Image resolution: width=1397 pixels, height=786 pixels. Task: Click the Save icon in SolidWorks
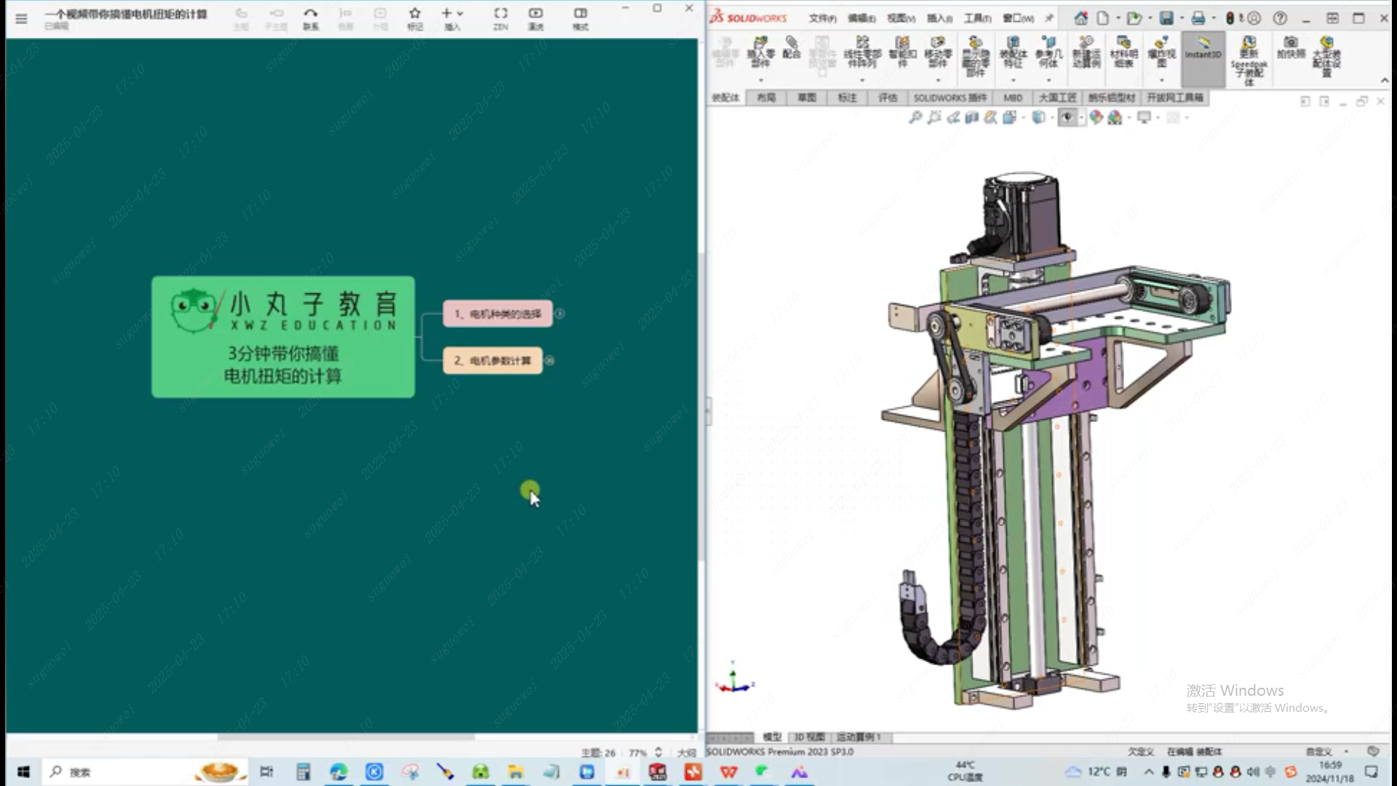click(1166, 18)
